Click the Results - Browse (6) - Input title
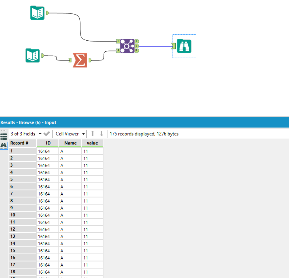 [x=28, y=122]
